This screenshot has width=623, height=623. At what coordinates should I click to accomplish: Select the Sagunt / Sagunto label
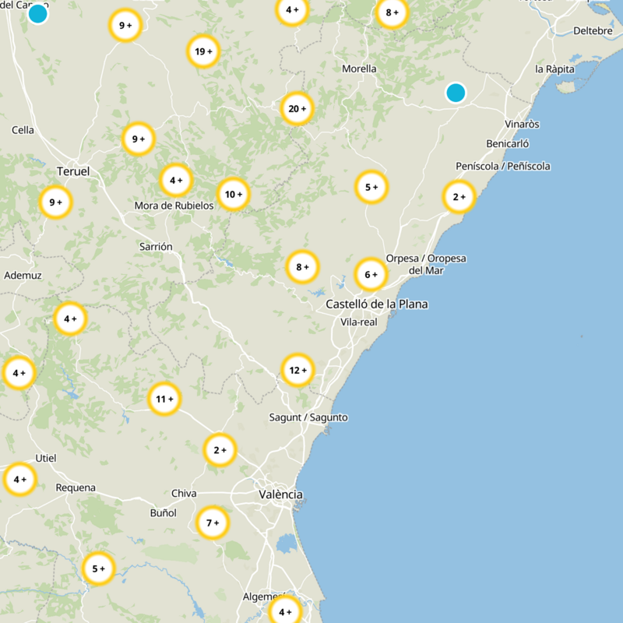tap(308, 417)
